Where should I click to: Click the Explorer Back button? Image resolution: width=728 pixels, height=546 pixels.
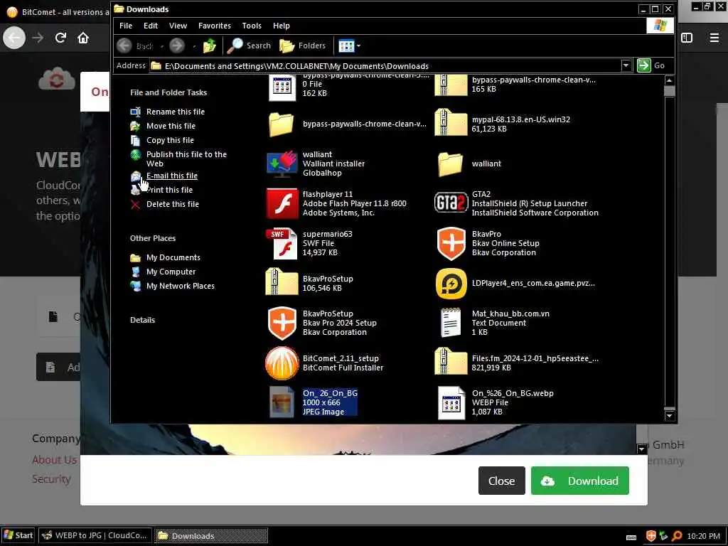coord(135,45)
